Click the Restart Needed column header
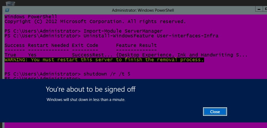This screenshot has width=267, height=128. tap(48, 45)
